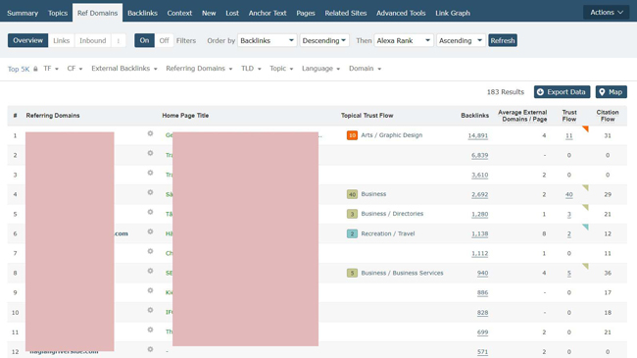637x358 pixels.
Task: Click the orange 10 topical trust flow badge
Action: coord(352,135)
